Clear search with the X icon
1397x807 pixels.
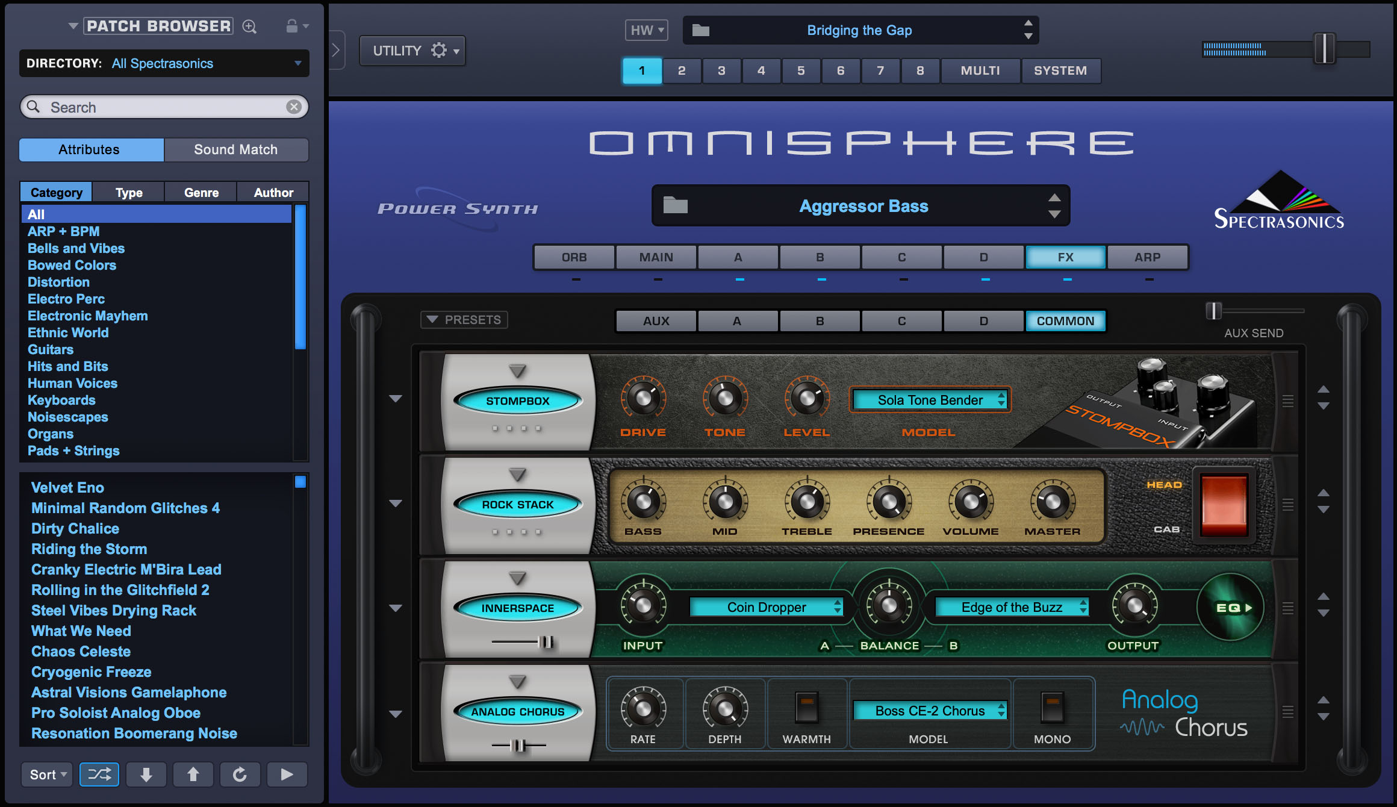pos(294,107)
